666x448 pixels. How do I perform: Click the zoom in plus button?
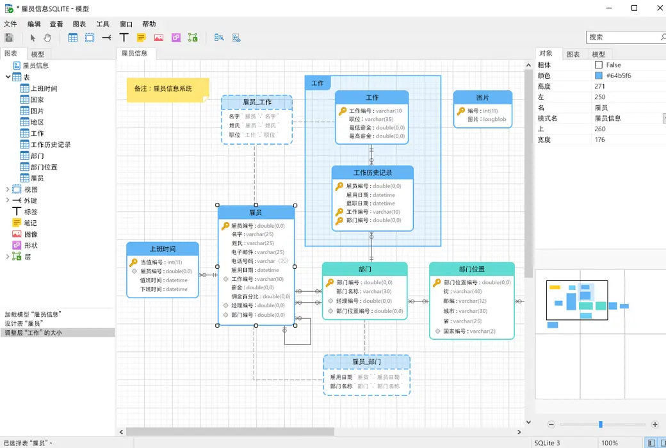coord(655,424)
